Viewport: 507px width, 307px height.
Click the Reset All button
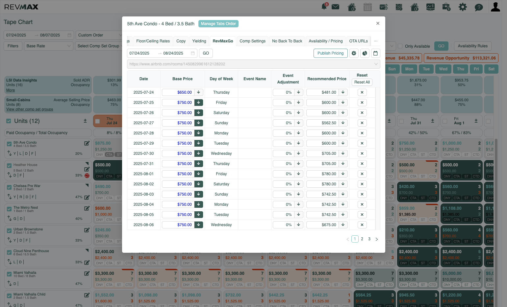362,82
